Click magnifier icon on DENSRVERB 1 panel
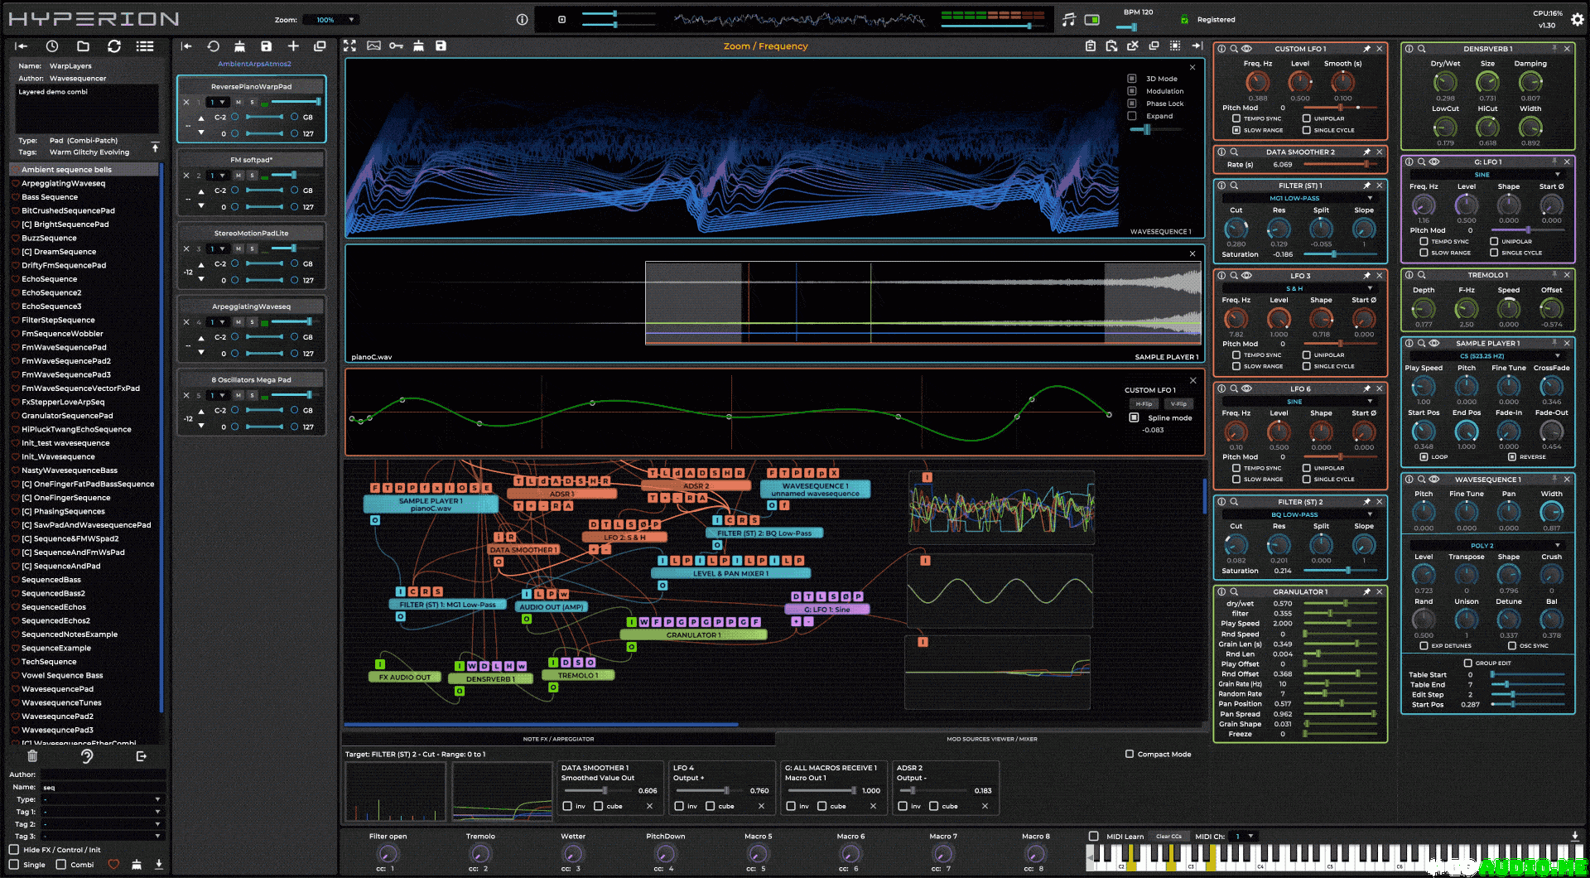The width and height of the screenshot is (1590, 878). [1421, 49]
